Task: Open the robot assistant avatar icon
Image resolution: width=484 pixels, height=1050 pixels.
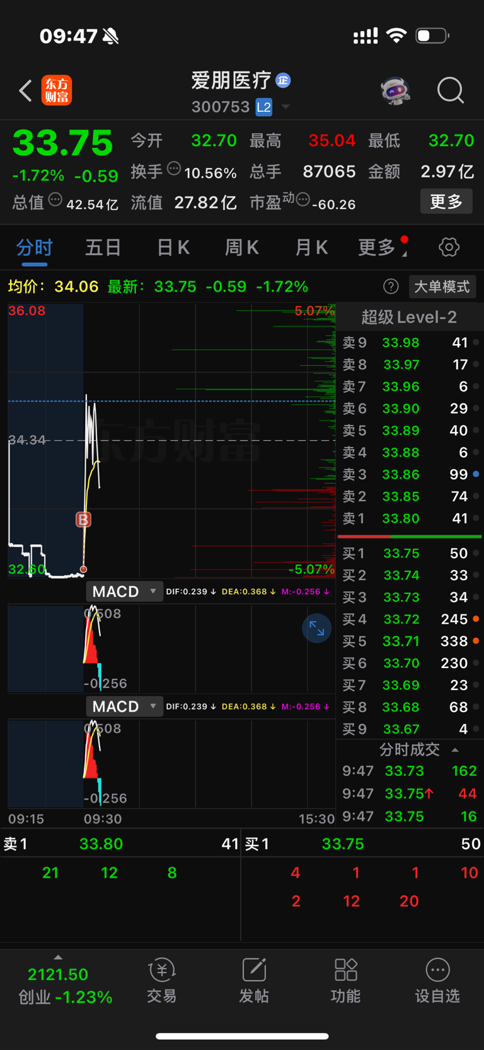Action: pyautogui.click(x=395, y=91)
